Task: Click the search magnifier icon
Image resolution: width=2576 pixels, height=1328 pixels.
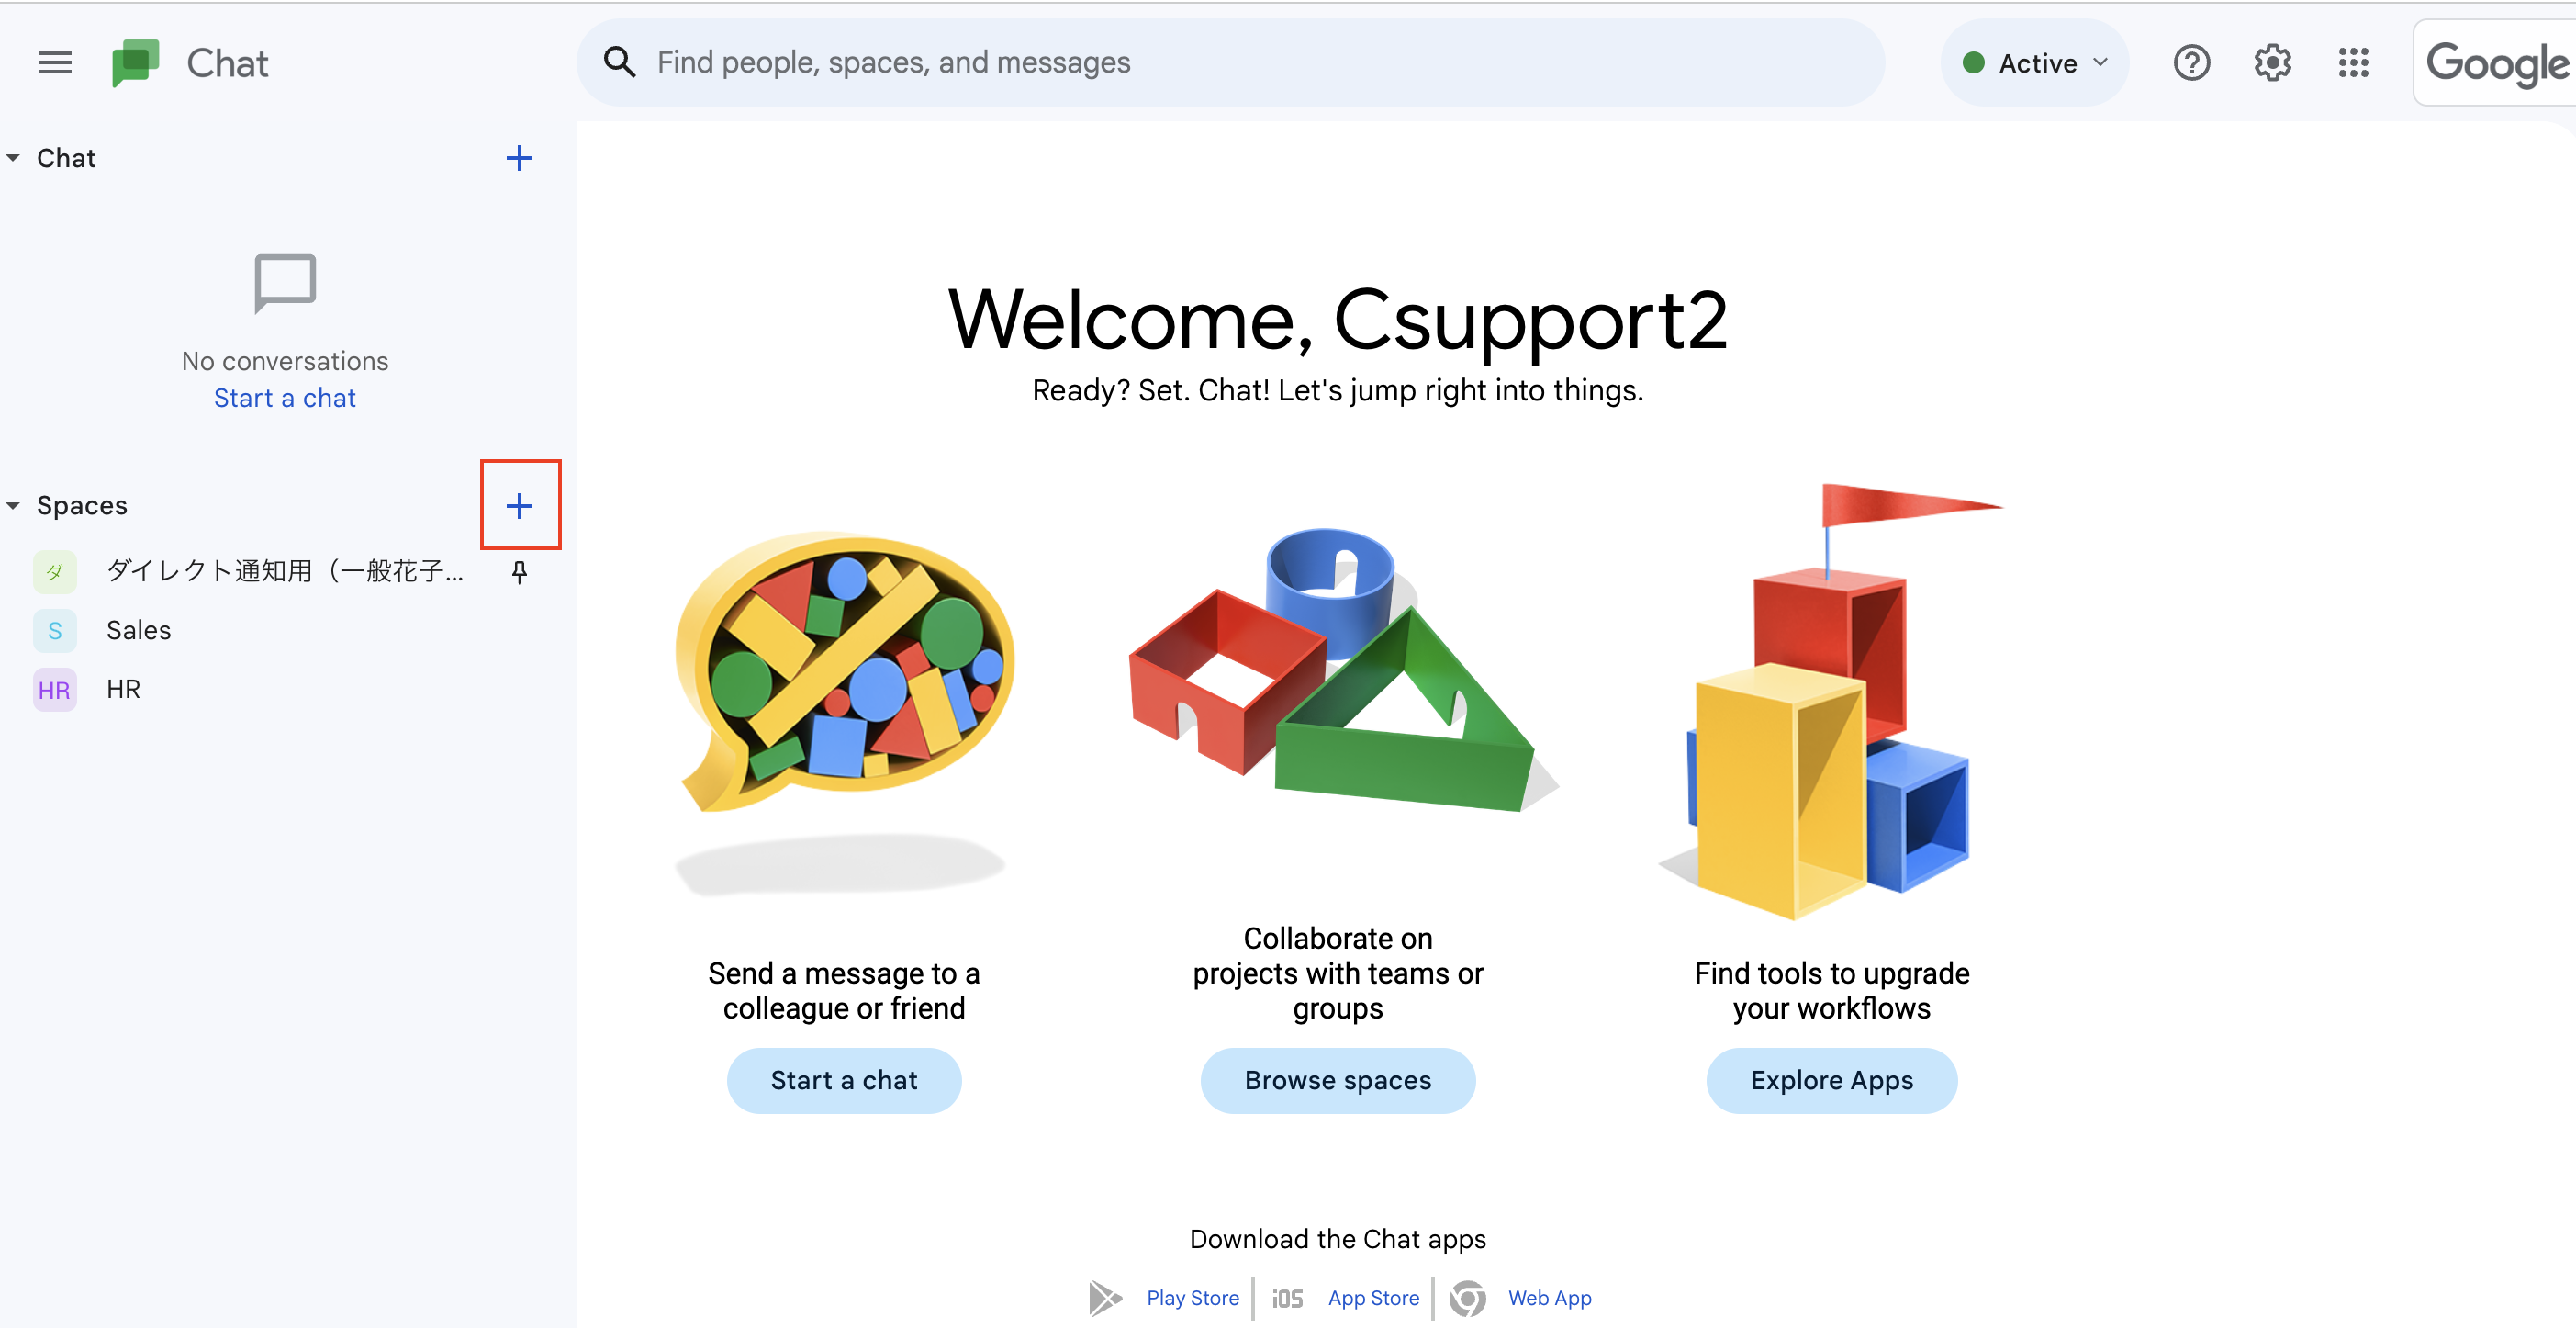Action: tap(620, 62)
